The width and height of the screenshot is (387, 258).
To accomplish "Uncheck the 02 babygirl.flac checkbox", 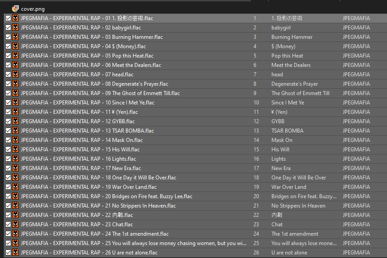I will click(x=8, y=27).
